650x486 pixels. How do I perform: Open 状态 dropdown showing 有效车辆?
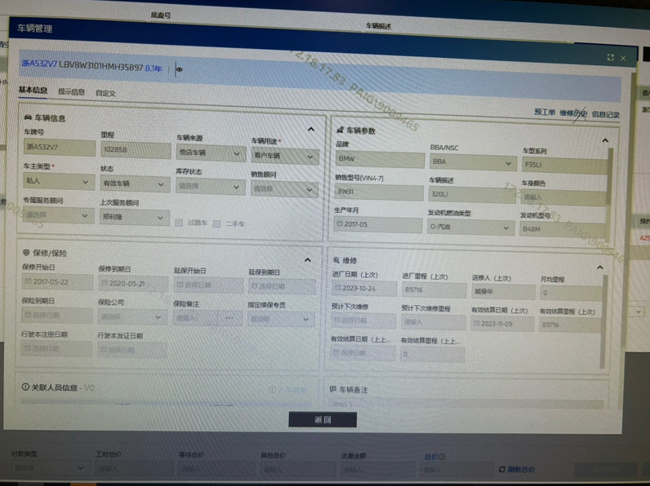click(x=135, y=183)
